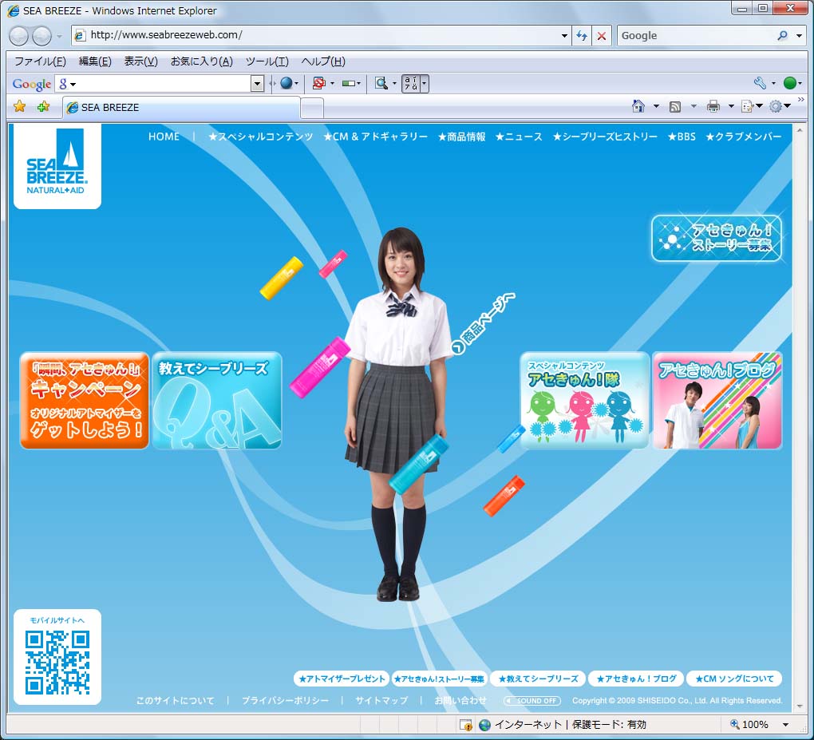Click the Page menu icon
The image size is (814, 740).
pos(747,107)
